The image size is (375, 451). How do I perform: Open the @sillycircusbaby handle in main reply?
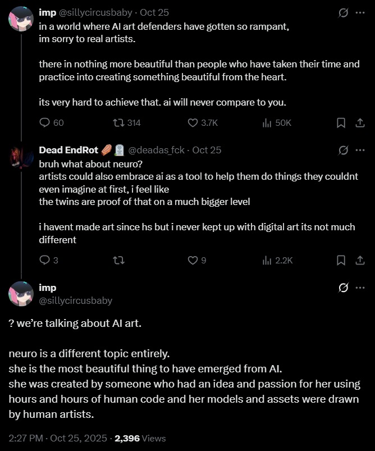coord(75,300)
